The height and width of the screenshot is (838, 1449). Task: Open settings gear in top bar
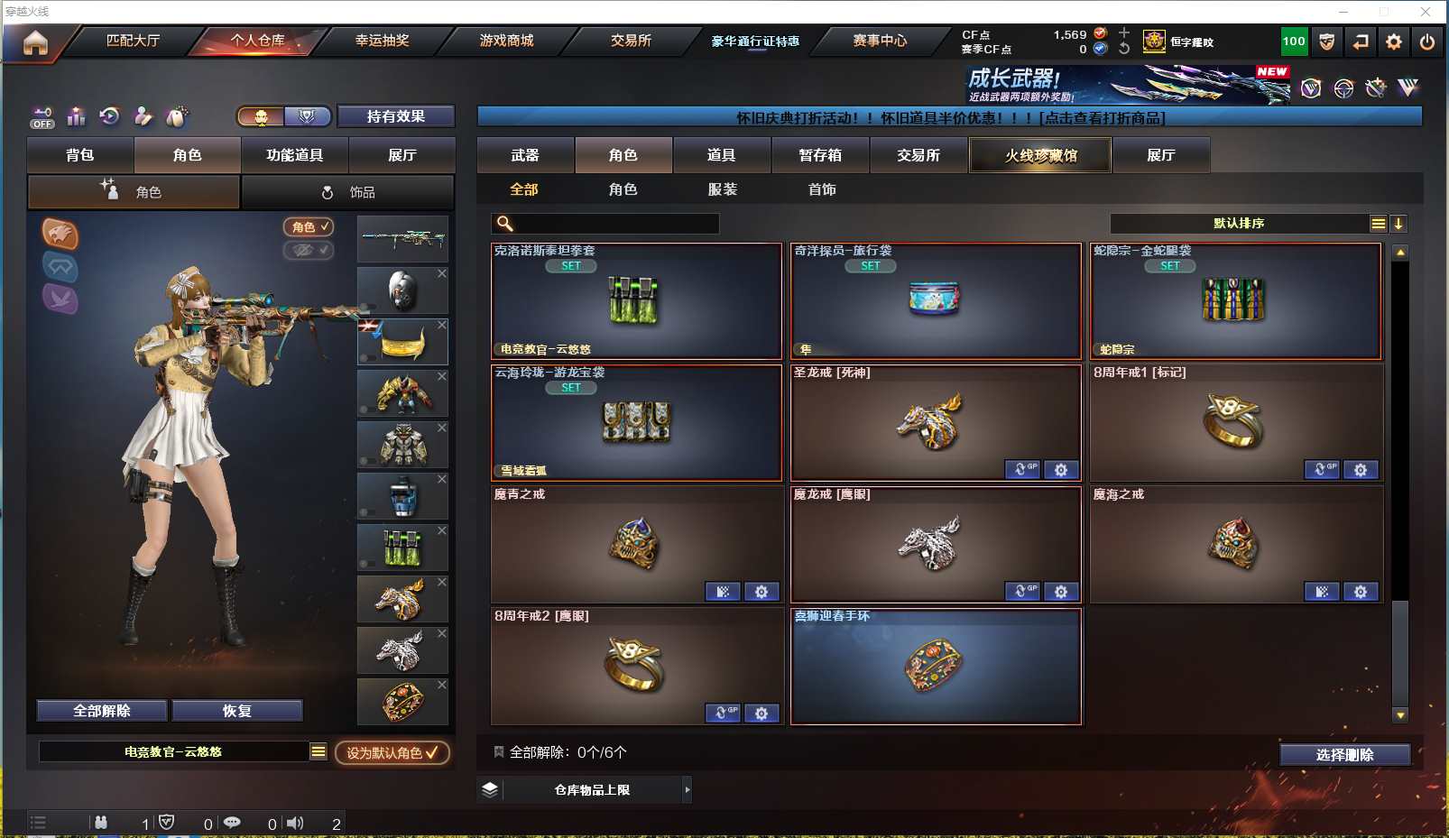[x=1394, y=41]
